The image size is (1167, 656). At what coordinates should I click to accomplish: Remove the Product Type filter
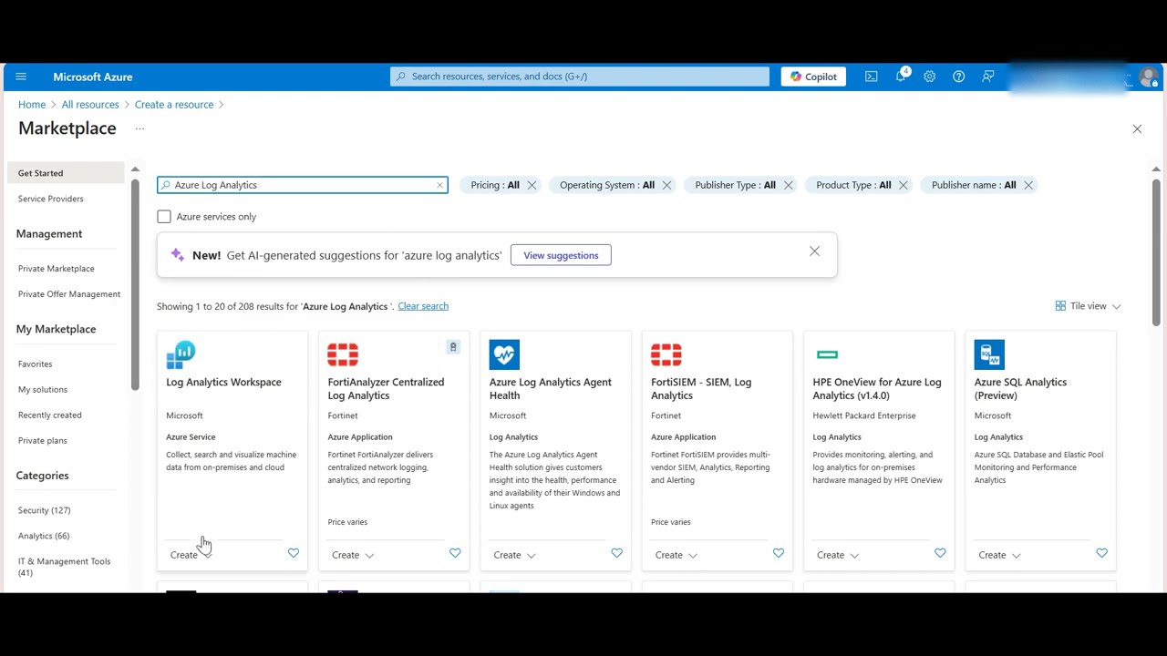click(903, 185)
